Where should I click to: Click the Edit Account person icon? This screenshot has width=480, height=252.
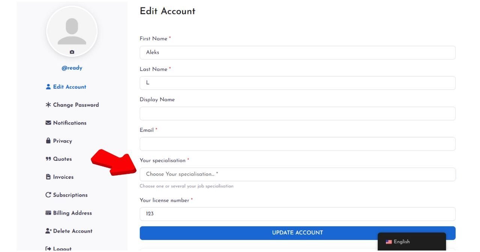[x=48, y=87]
